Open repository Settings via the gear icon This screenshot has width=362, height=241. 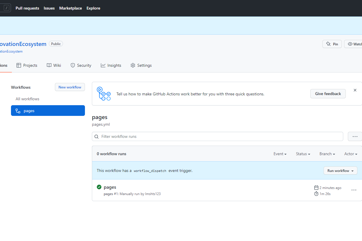tap(133, 65)
